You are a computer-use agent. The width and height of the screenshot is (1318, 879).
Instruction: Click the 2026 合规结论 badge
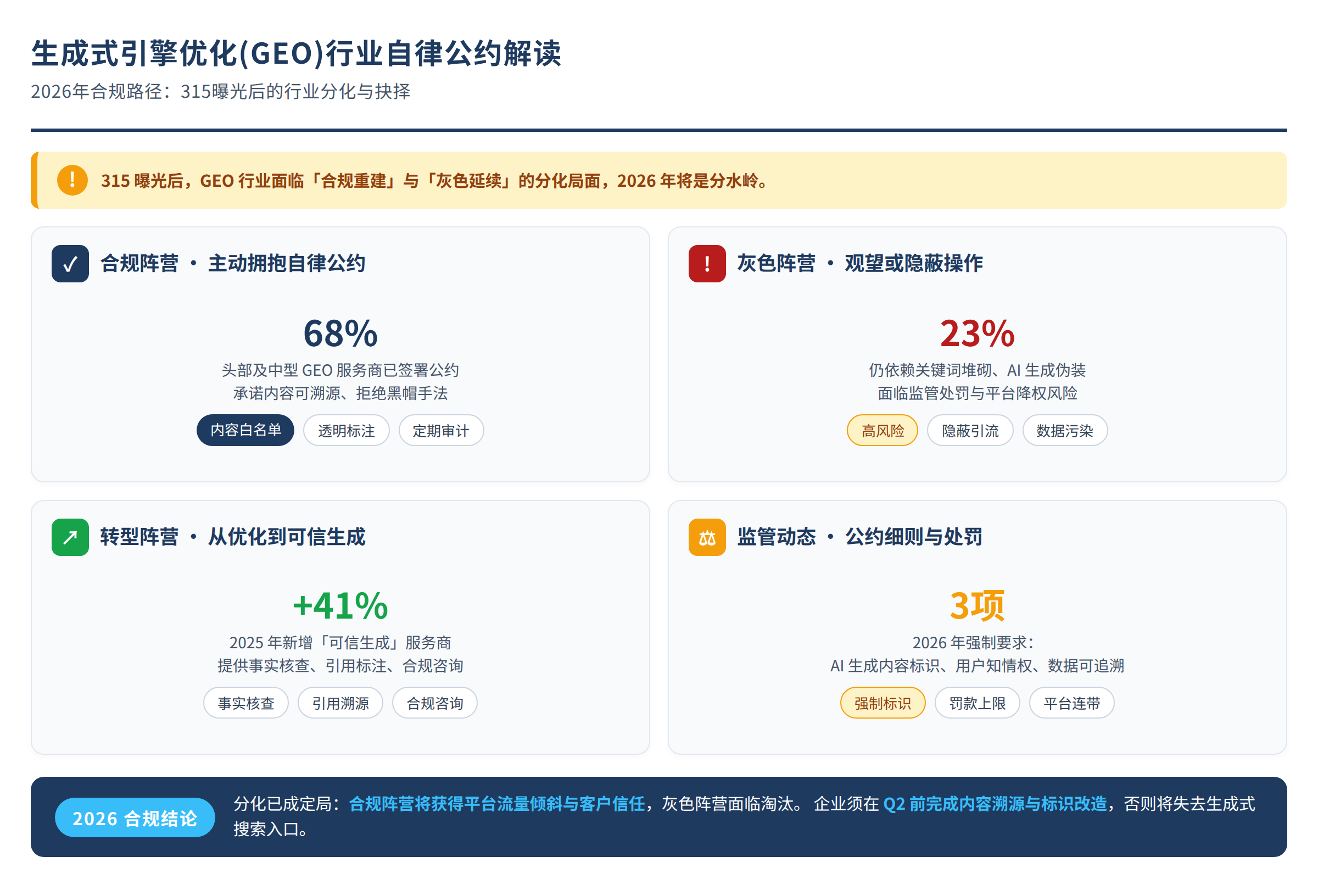pyautogui.click(x=135, y=818)
